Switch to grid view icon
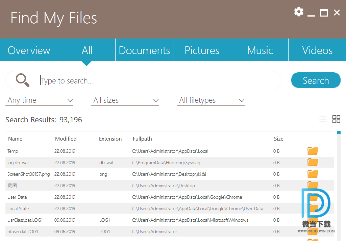346x244 pixels. click(x=336, y=119)
